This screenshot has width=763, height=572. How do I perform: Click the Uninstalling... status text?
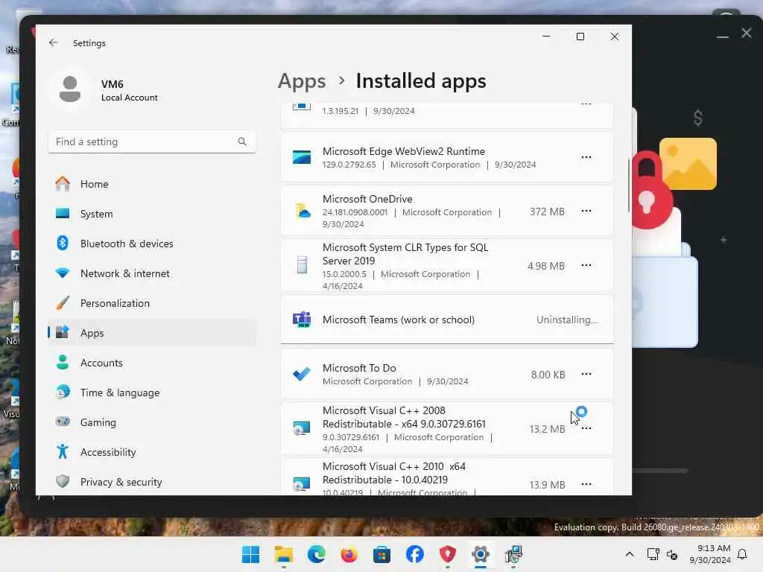(567, 320)
